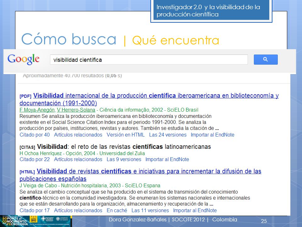
Task: Click the 'En caché' link
Action: 117,210
